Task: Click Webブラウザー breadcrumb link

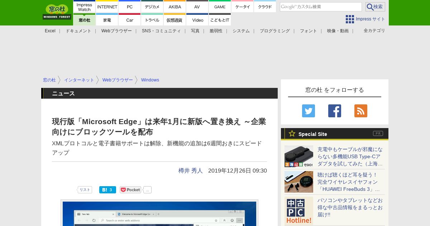Action: (118, 80)
